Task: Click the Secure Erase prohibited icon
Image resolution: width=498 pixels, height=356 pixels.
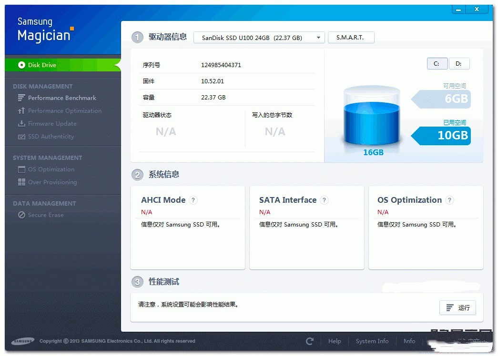Action: pyautogui.click(x=21, y=215)
